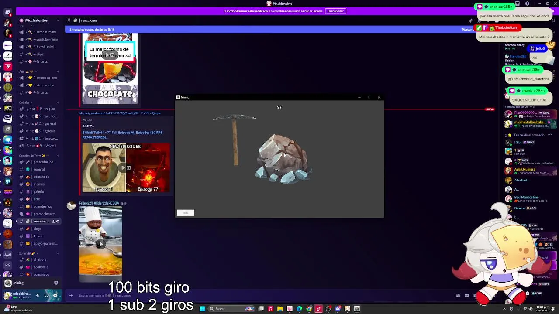The image size is (559, 314).
Task: Click the Windows Start button
Action: [x=202, y=309]
